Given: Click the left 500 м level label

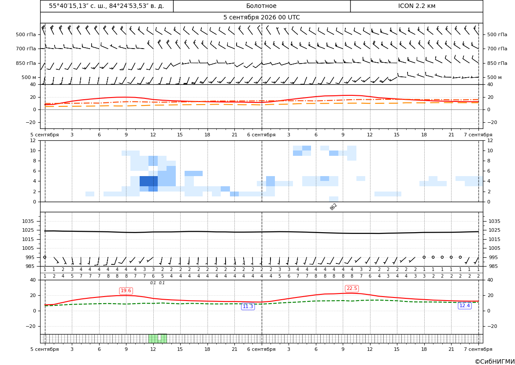Looking at the screenshot, I should coord(29,77).
